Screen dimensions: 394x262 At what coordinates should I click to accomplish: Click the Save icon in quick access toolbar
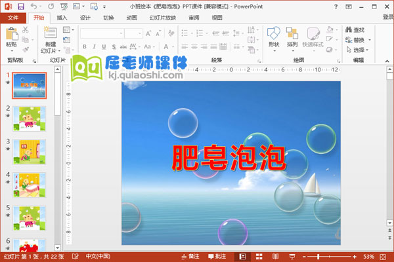(21, 7)
